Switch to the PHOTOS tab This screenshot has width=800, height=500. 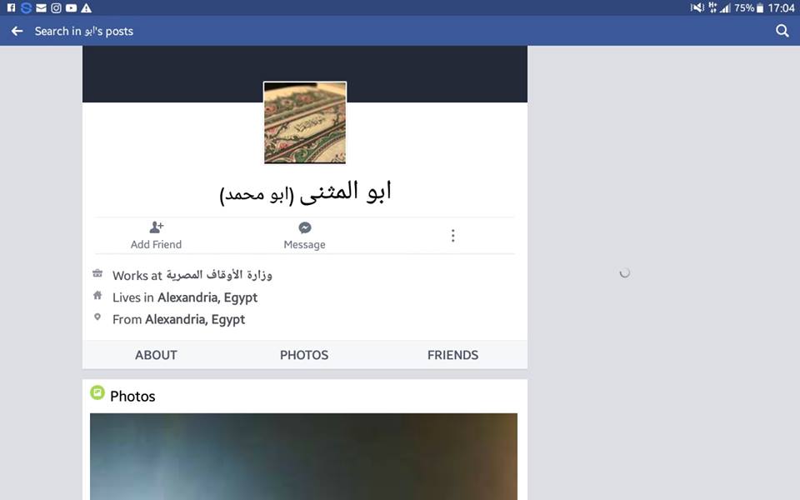pos(304,355)
